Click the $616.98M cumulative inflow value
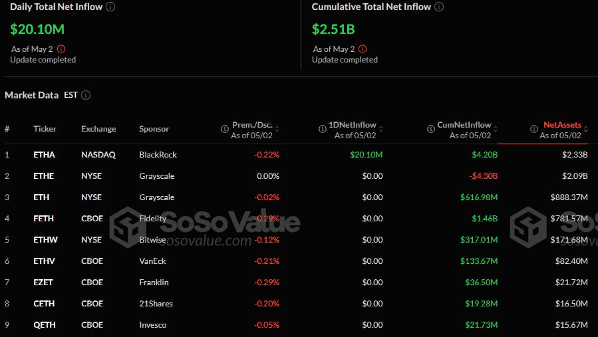 (479, 197)
